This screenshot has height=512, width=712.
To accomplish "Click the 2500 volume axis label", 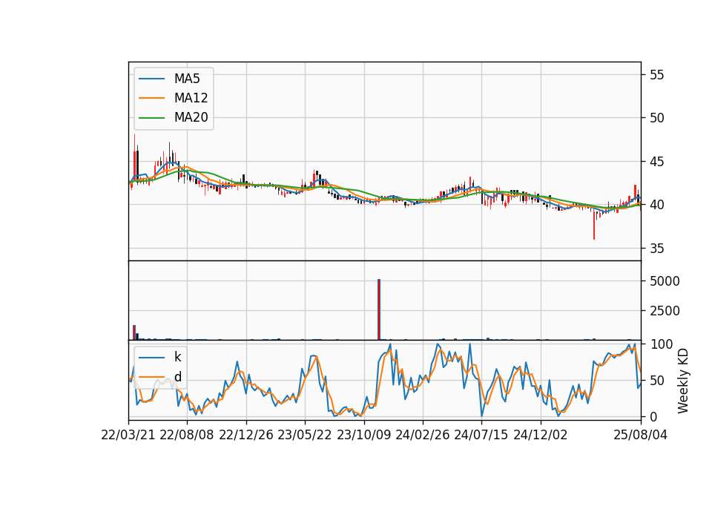I will coord(665,311).
